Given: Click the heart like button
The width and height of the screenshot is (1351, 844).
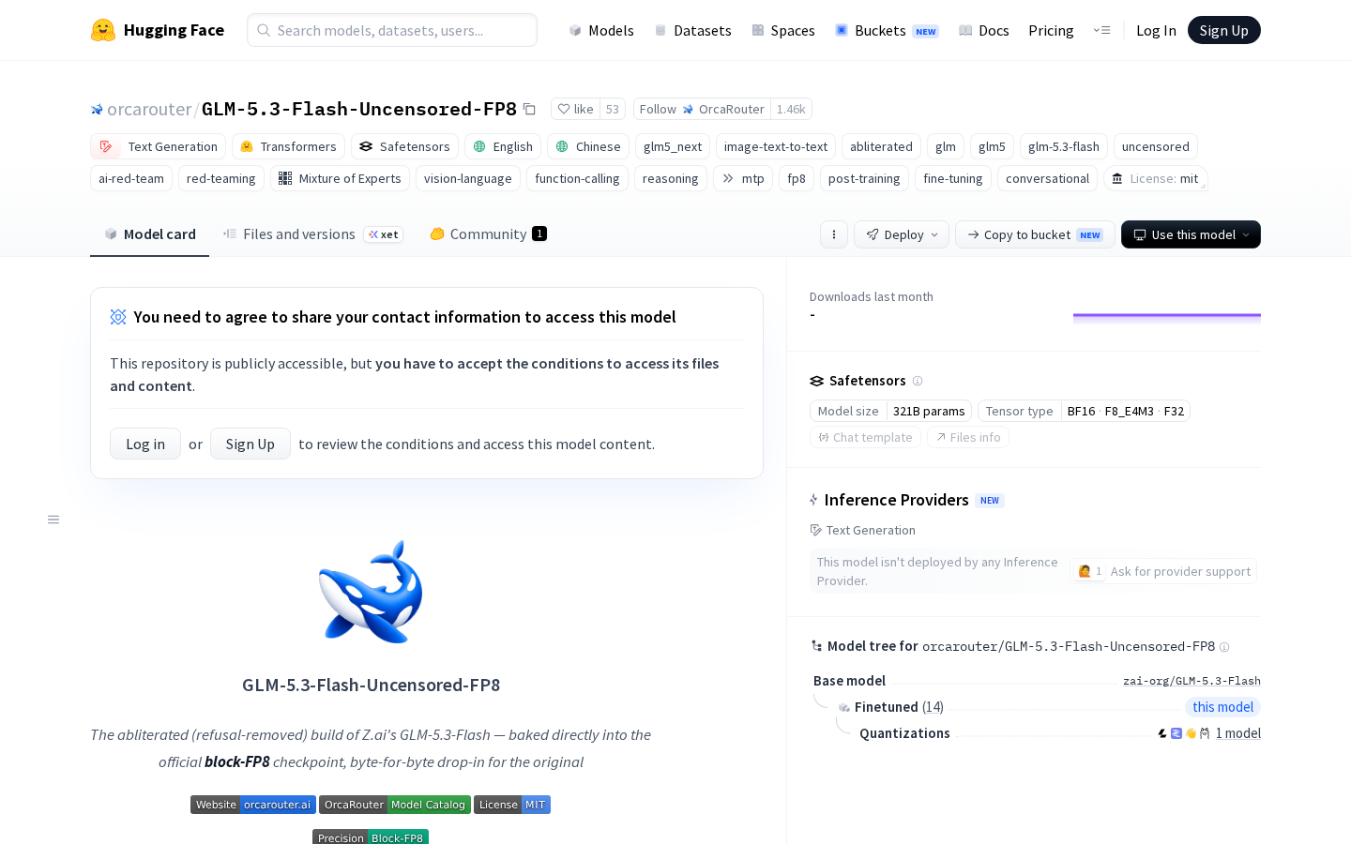Looking at the screenshot, I should click(575, 109).
